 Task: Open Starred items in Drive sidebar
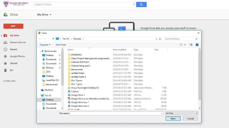[x=14, y=63]
